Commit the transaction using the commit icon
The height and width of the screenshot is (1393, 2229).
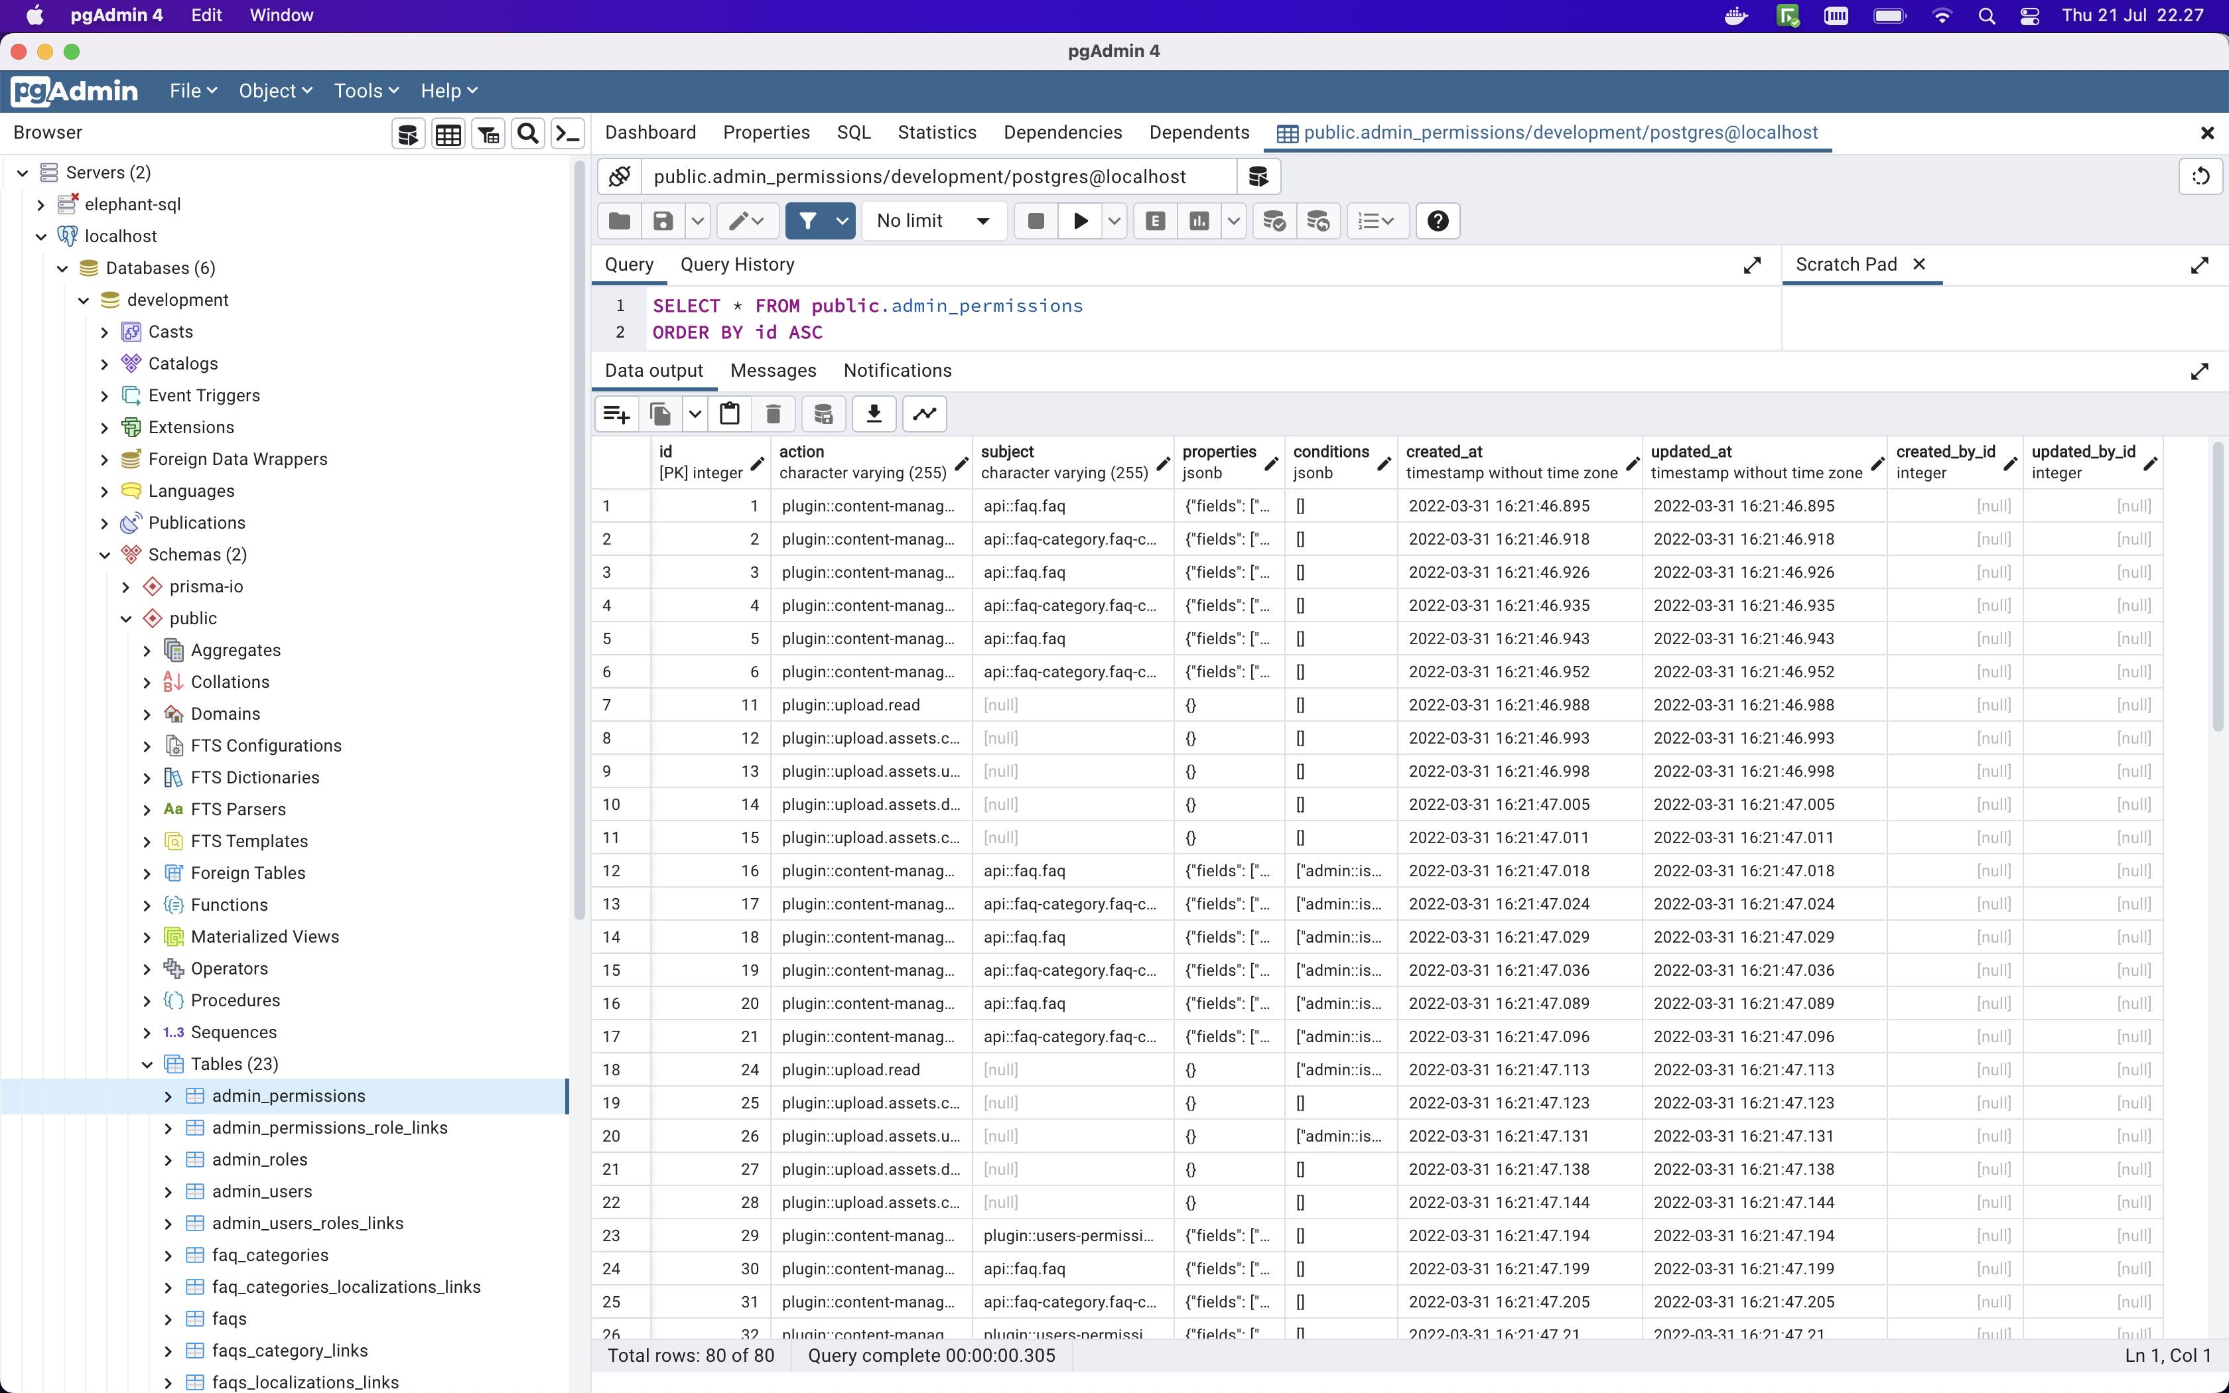click(1273, 221)
